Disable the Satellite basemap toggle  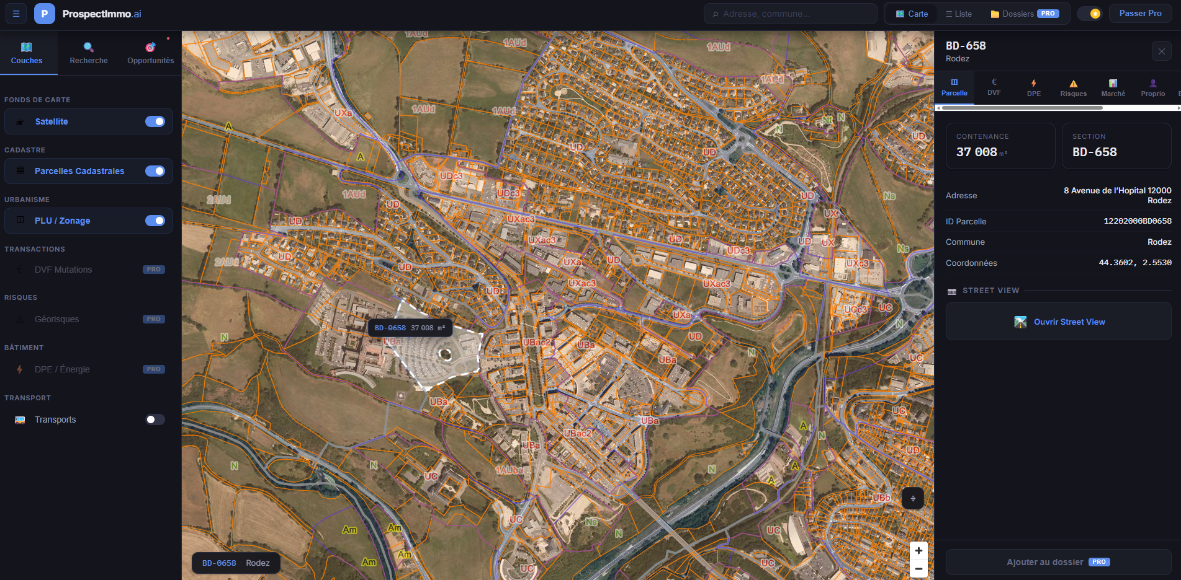[x=155, y=121]
